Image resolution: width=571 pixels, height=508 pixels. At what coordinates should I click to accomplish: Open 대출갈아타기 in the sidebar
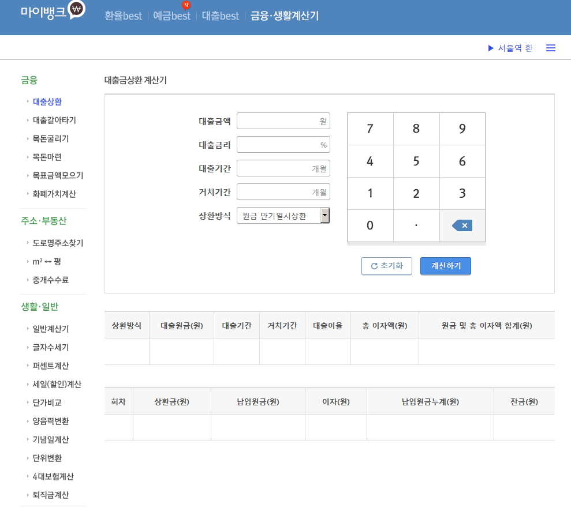(x=54, y=121)
